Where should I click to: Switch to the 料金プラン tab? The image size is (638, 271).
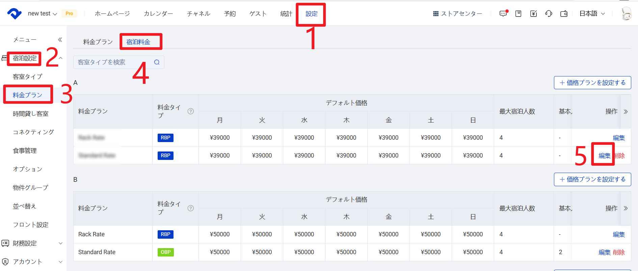tap(98, 42)
